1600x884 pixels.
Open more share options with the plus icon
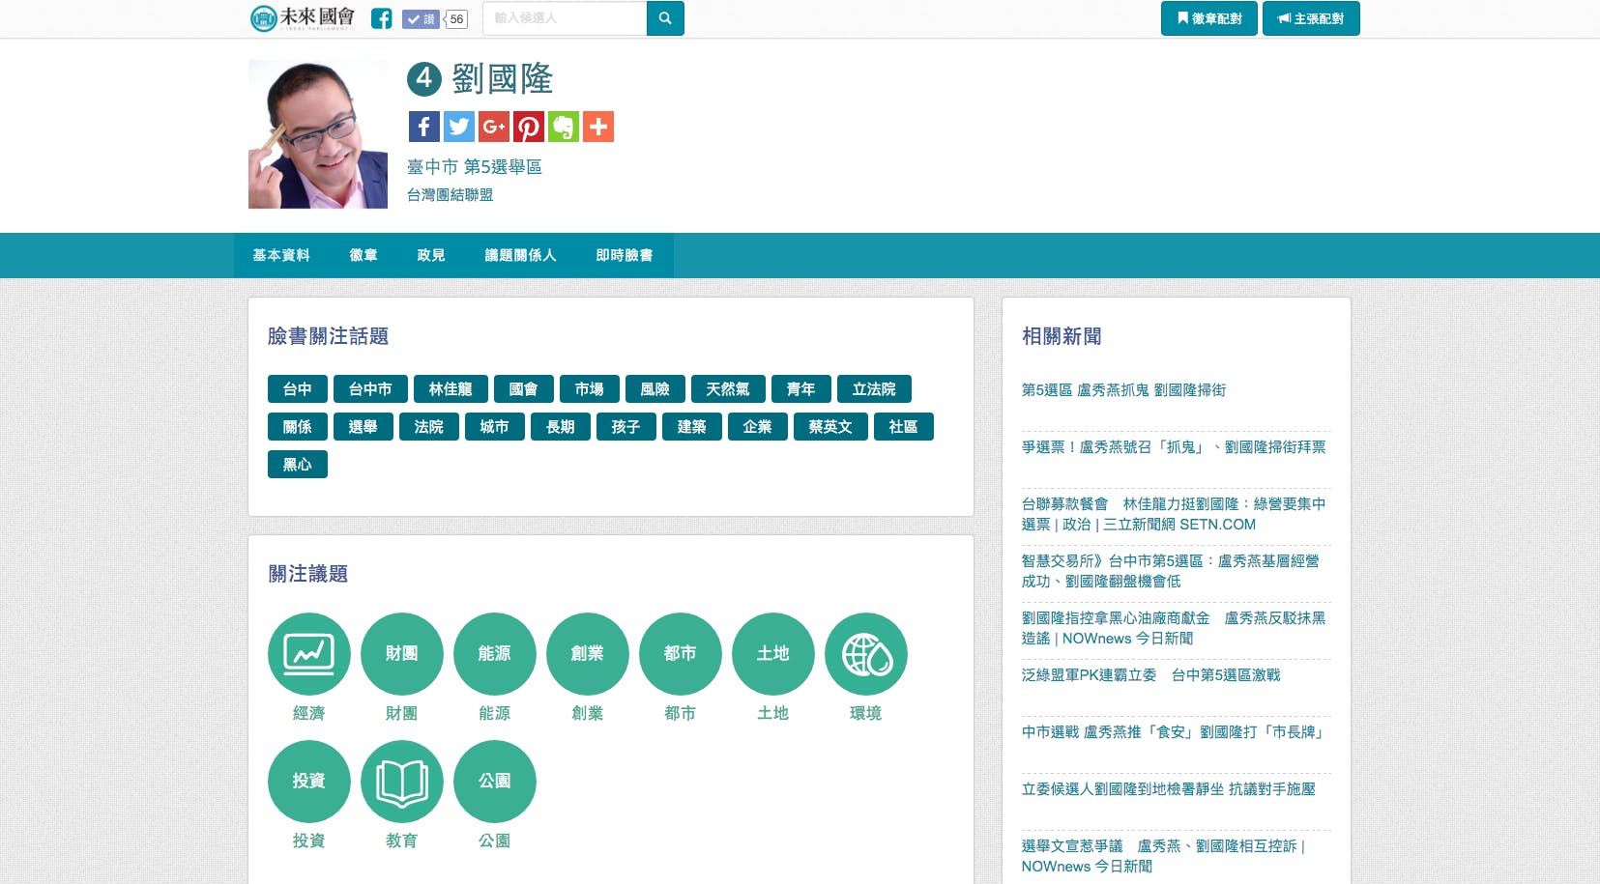(598, 127)
